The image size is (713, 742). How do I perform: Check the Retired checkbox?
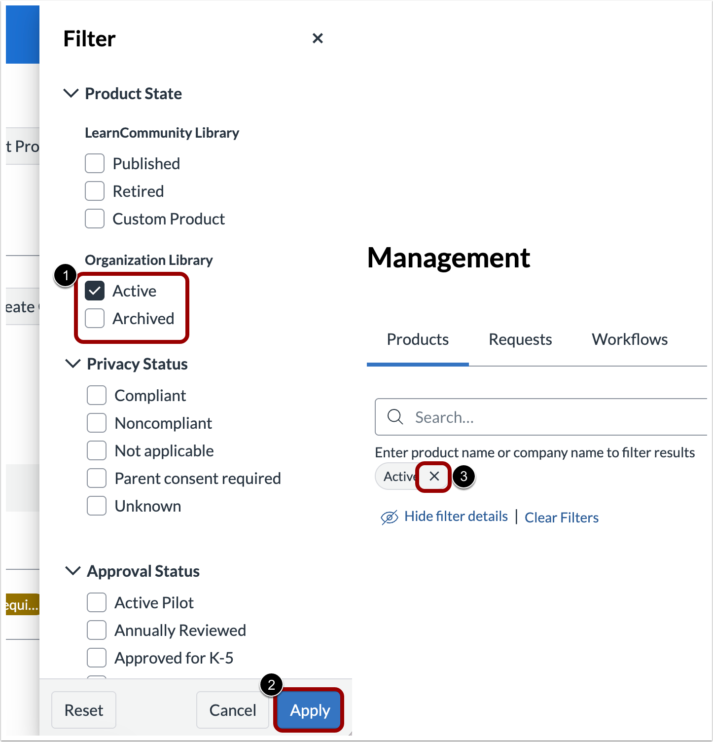[95, 191]
